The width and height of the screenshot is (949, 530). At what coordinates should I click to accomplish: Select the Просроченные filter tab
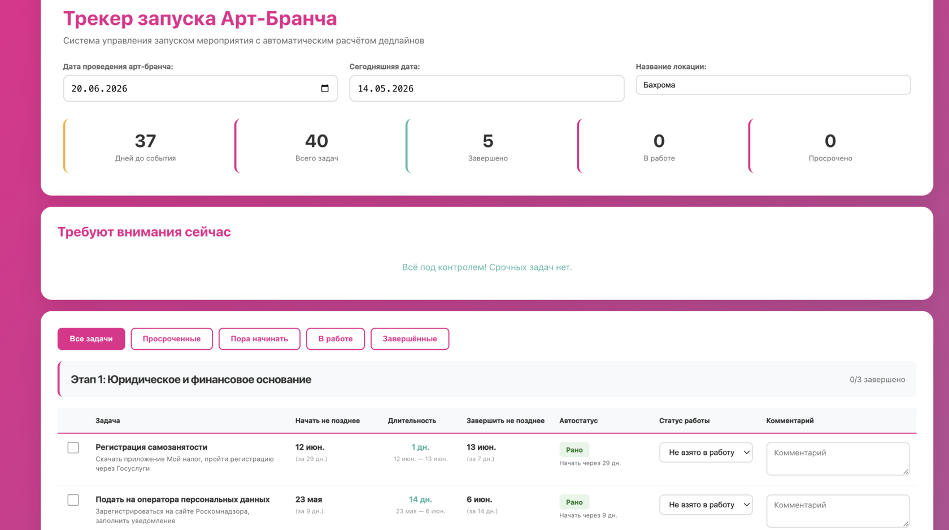[172, 339]
